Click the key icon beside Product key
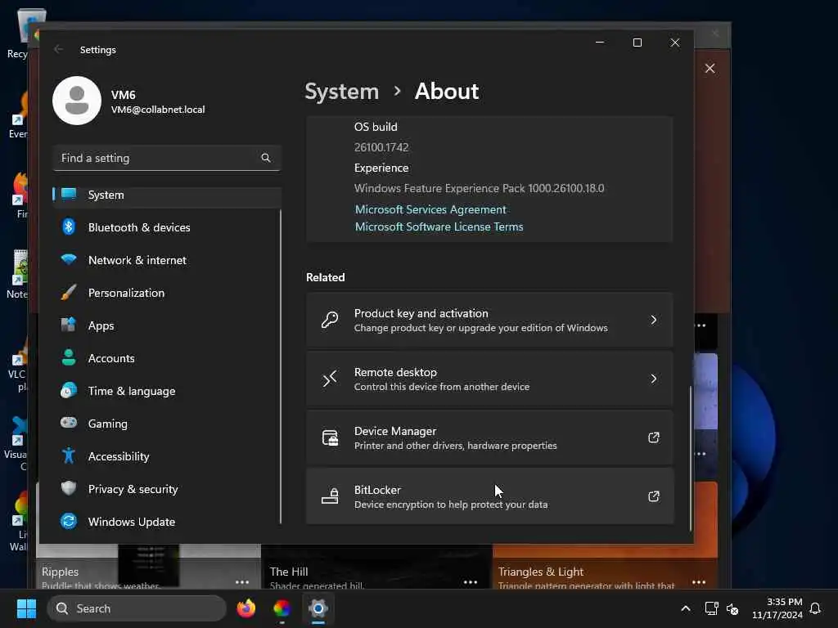838x628 pixels. click(330, 320)
